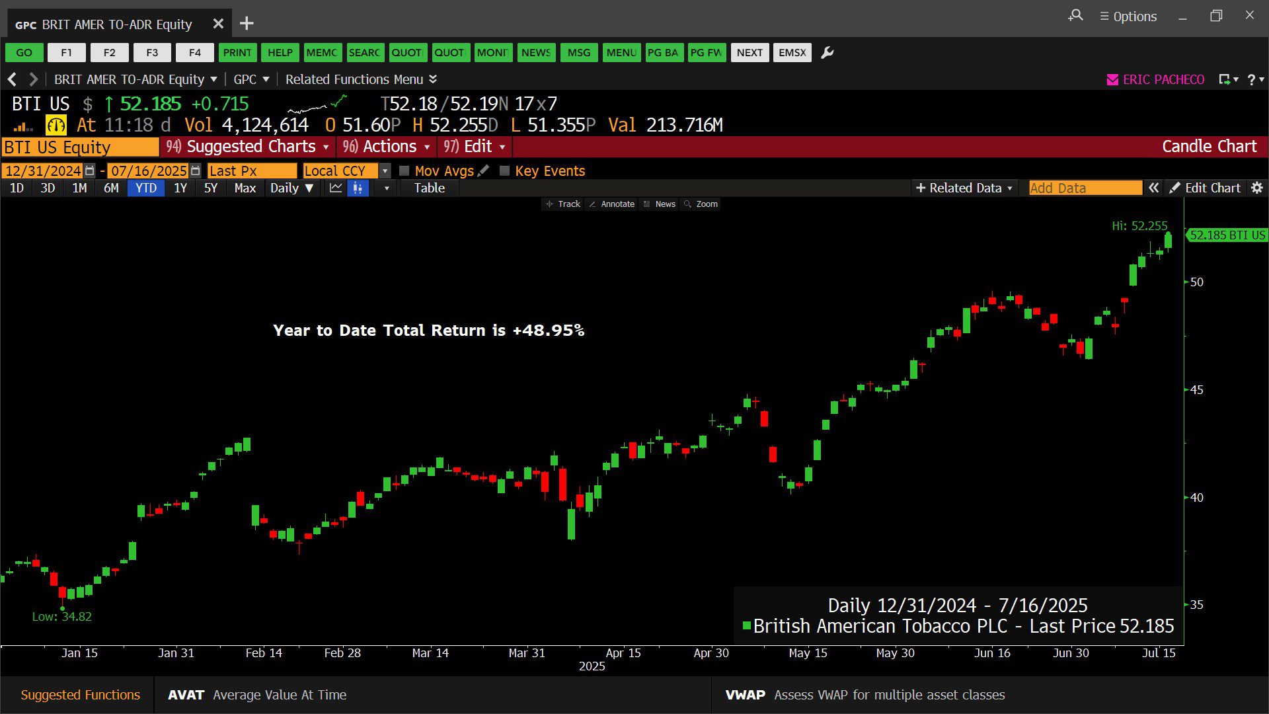
Task: Go forward using the right navigation arrow
Action: point(34,79)
